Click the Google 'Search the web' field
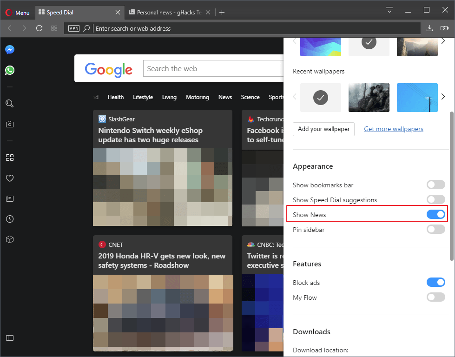 pos(213,68)
